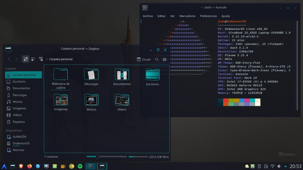The width and height of the screenshot is (303, 170).
Task: Adjust the icon zoom slider in Dolphin
Action: click(98, 156)
